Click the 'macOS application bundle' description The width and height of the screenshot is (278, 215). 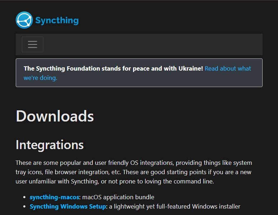click(x=118, y=197)
